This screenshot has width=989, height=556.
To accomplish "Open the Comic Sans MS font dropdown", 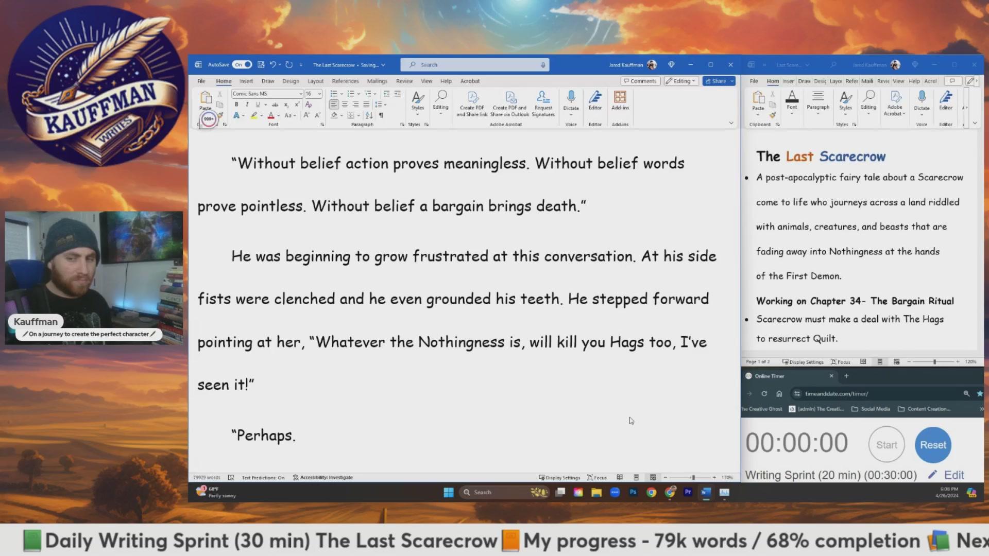I will tap(301, 94).
